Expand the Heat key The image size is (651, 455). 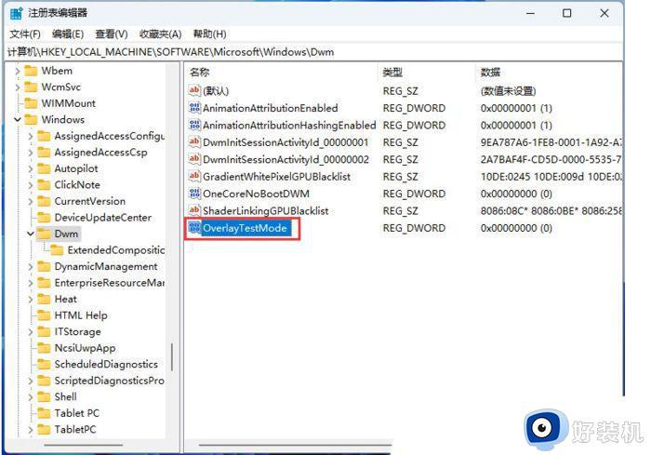pyautogui.click(x=31, y=300)
